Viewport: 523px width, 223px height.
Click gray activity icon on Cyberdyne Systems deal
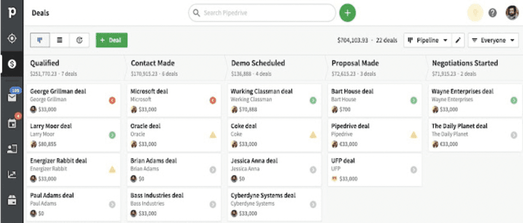313,205
